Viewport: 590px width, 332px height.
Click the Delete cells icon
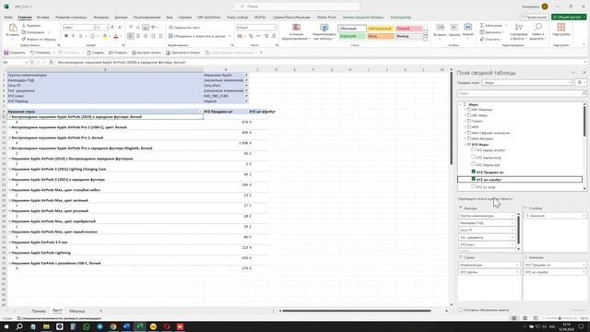[x=454, y=28]
